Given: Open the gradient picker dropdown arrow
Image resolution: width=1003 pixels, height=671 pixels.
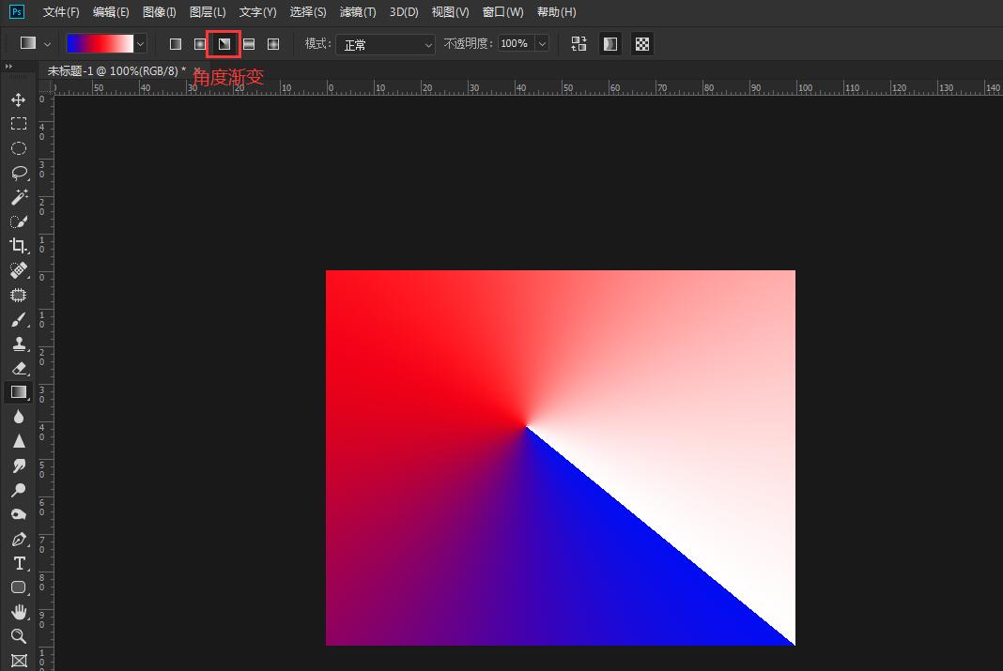Looking at the screenshot, I should click(141, 44).
